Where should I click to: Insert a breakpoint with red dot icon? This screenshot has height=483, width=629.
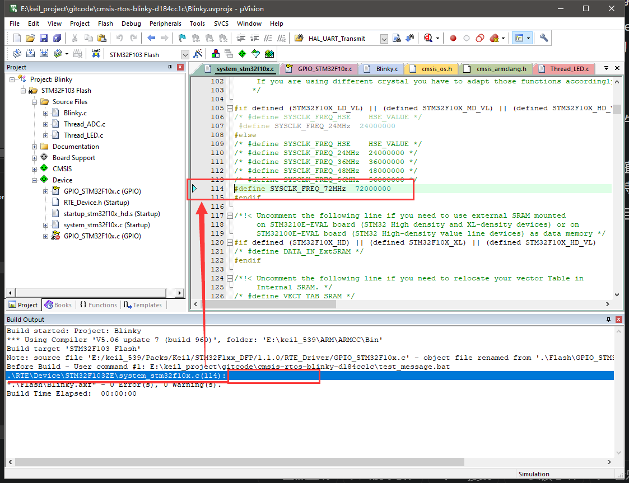[x=453, y=38]
